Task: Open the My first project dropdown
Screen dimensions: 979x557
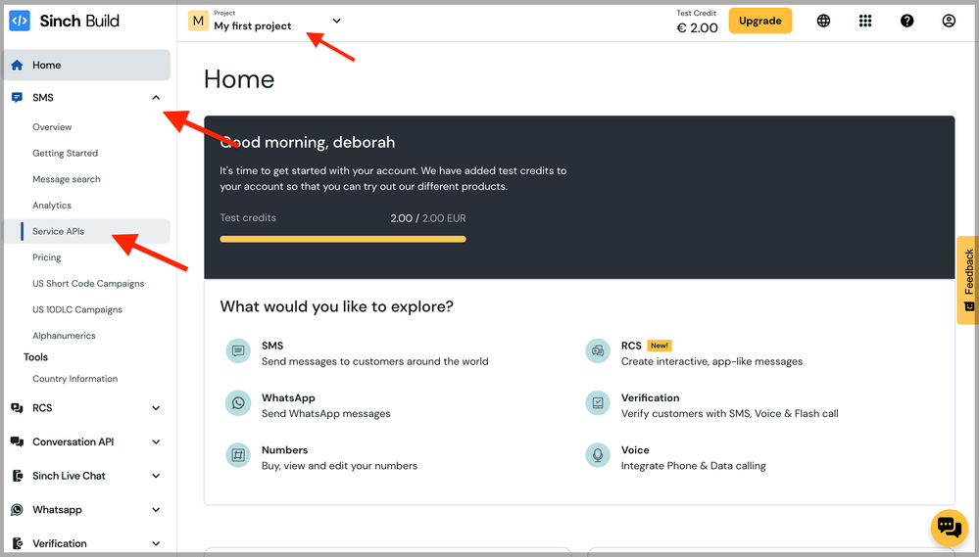Action: (x=266, y=21)
